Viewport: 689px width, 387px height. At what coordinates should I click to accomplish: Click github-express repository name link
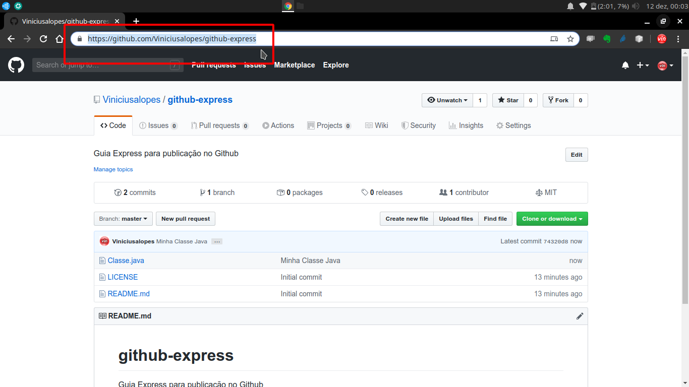(x=200, y=100)
